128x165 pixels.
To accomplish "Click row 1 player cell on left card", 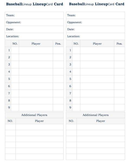I will 36,50.
